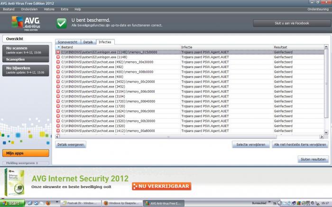The width and height of the screenshot is (332, 207).
Task: Expand the quick launch overflow chevron
Action: [57, 202]
